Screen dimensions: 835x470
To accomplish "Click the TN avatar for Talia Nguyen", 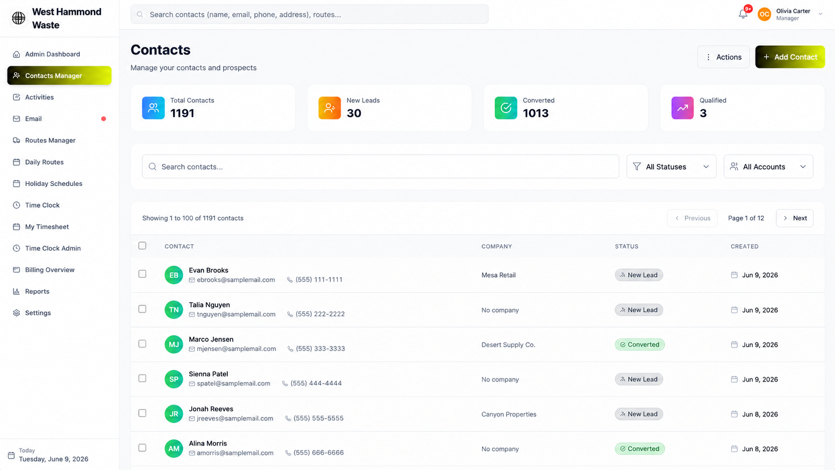I will point(174,310).
